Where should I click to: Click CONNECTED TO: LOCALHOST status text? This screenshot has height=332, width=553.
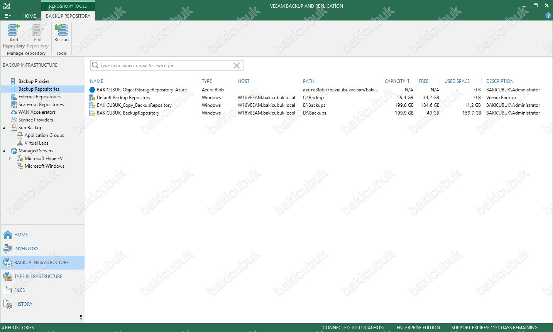click(x=354, y=328)
